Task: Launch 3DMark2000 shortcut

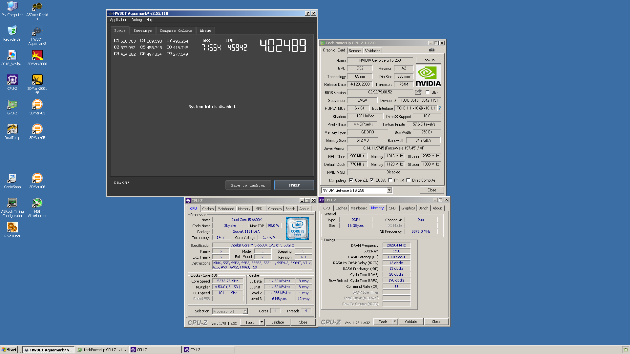Action: (37, 58)
